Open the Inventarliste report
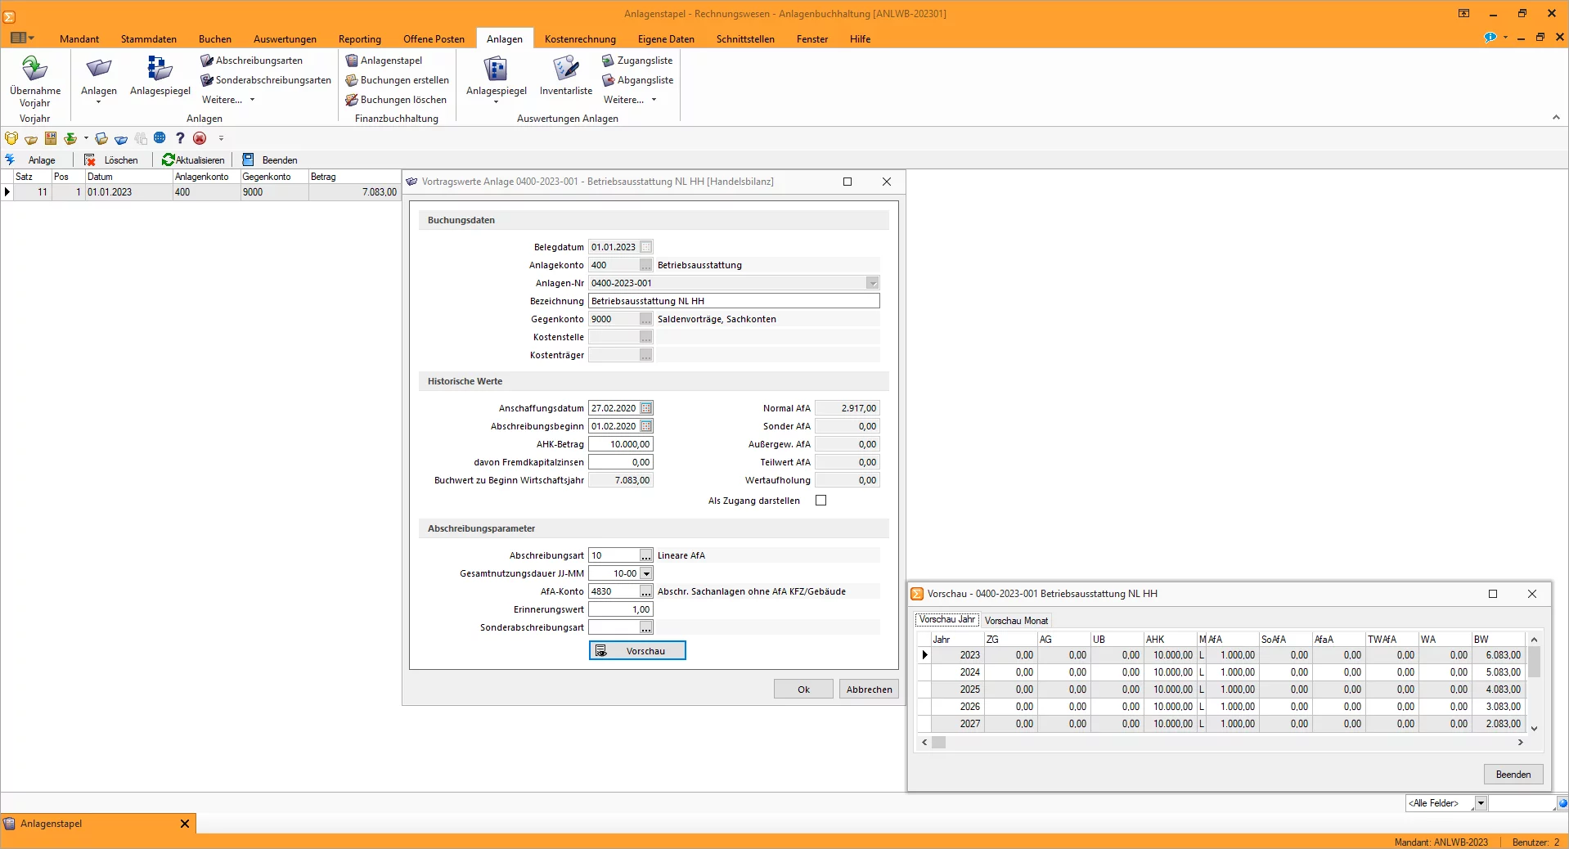The width and height of the screenshot is (1569, 849). pos(566,76)
